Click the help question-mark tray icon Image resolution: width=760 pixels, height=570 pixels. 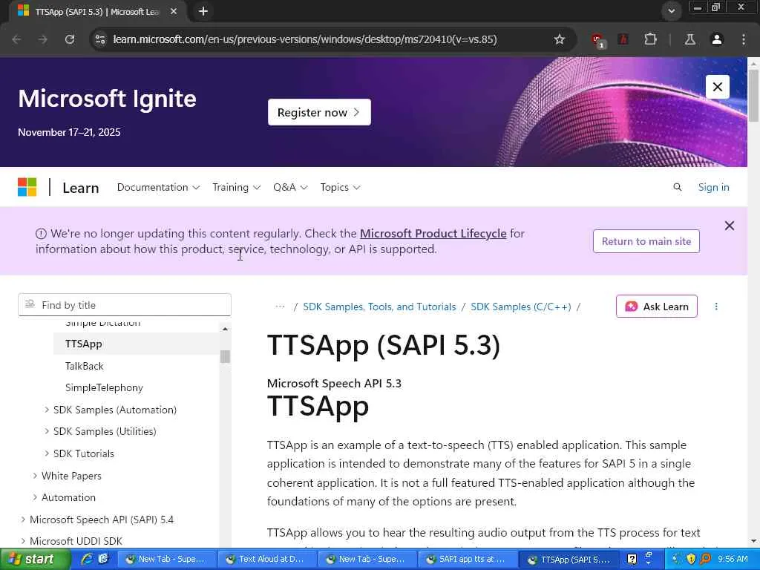coord(632,560)
